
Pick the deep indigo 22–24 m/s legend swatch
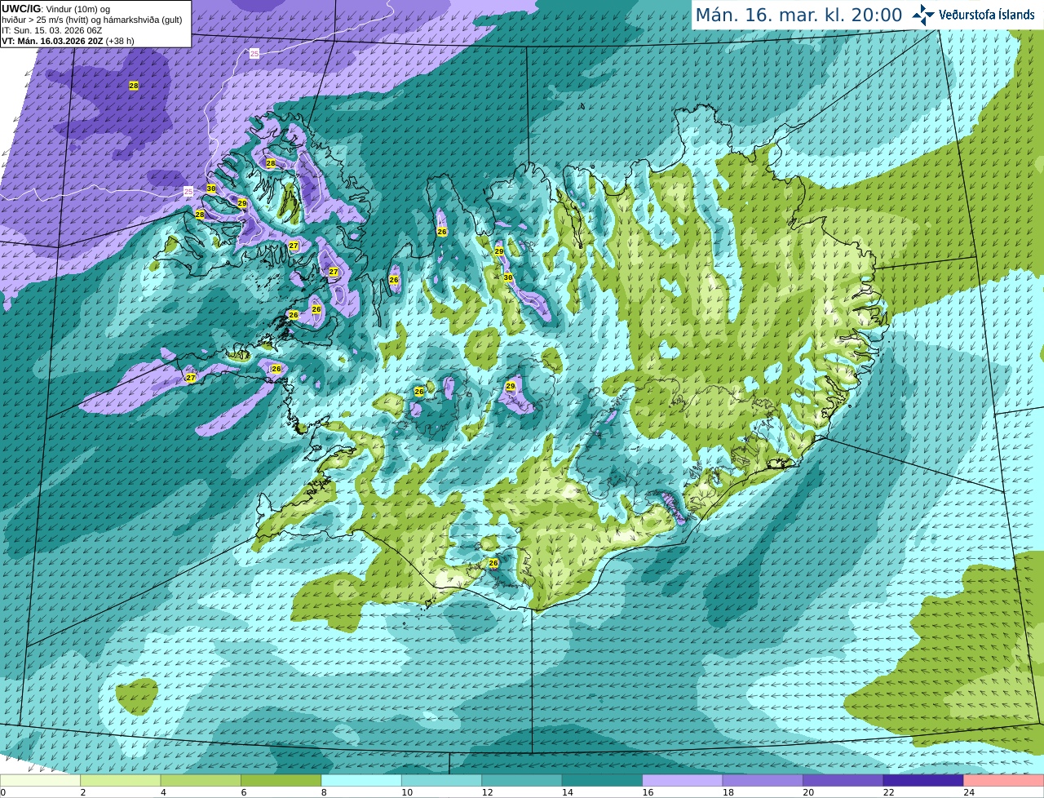(923, 781)
